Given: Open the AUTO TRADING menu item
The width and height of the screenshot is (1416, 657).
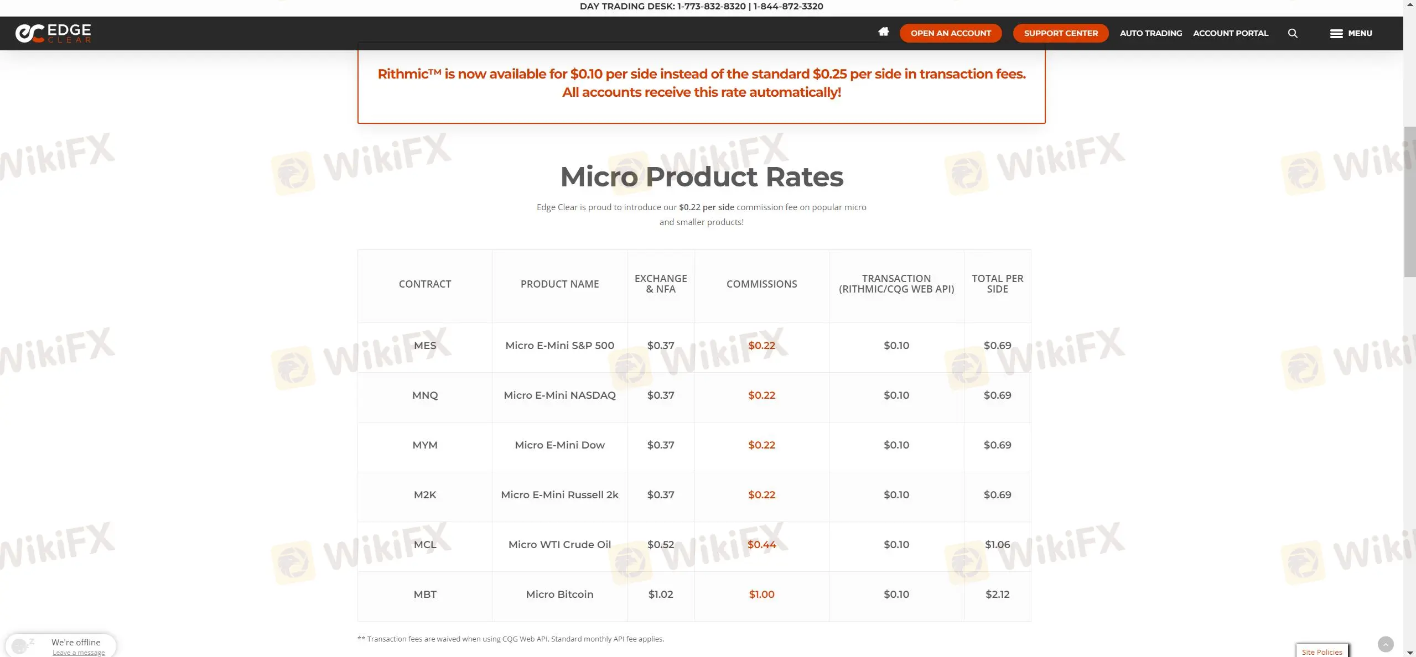Looking at the screenshot, I should 1150,33.
